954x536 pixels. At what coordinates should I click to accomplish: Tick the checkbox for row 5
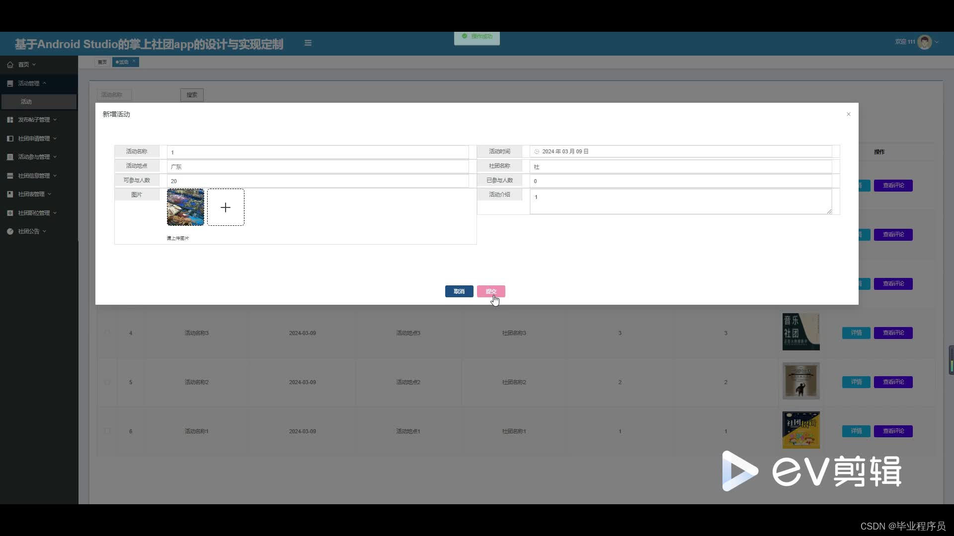tap(107, 382)
